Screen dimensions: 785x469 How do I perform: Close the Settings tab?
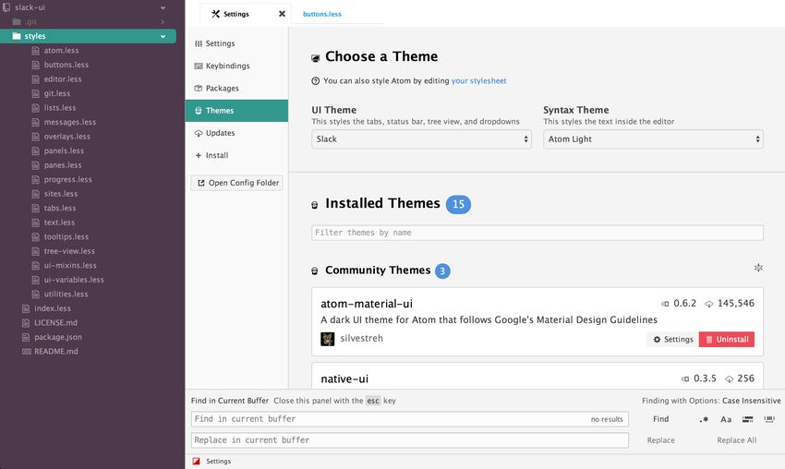(x=282, y=14)
